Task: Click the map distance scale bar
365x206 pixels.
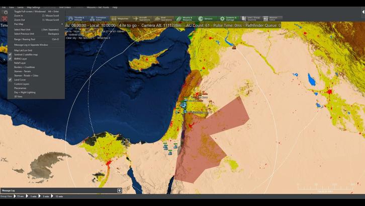Action: 326,187
